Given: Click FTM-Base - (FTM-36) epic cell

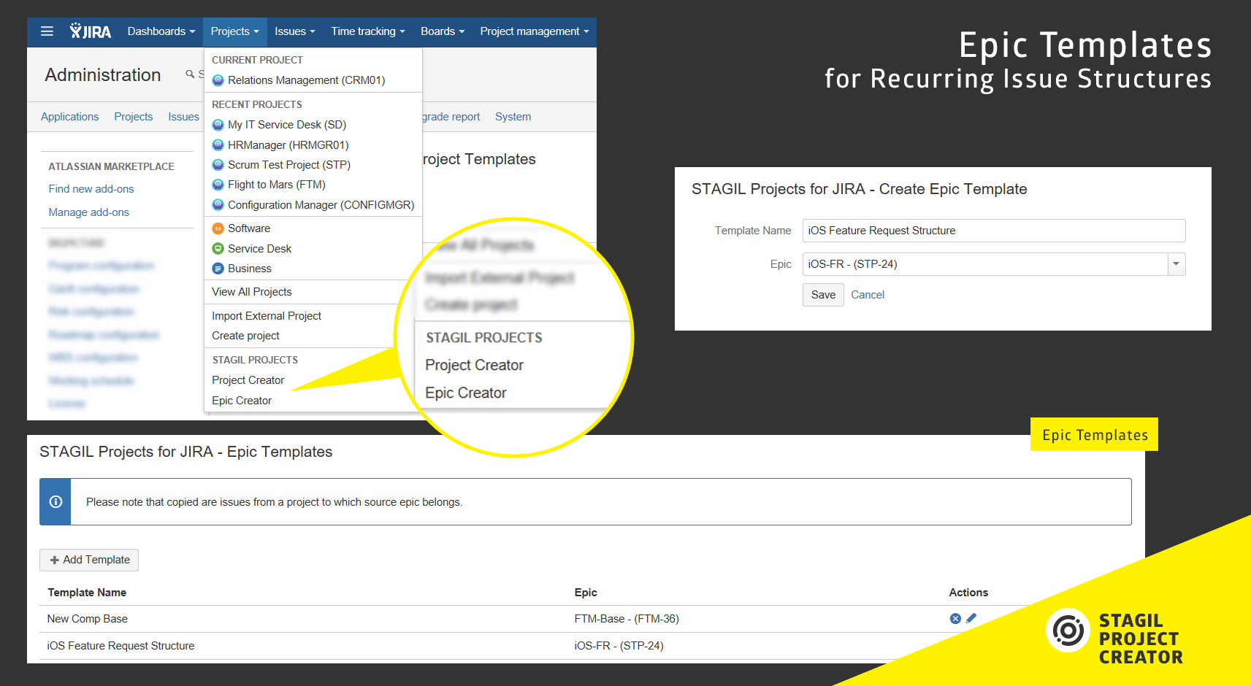Looking at the screenshot, I should 627,619.
